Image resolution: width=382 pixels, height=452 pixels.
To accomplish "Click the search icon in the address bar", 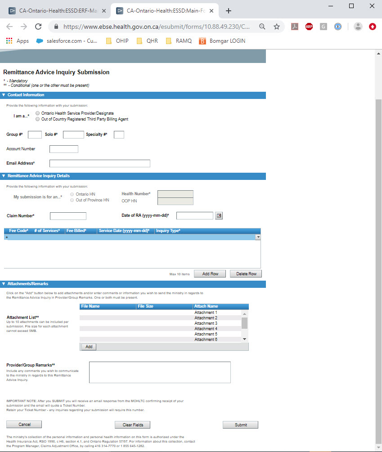I will tap(262, 27).
